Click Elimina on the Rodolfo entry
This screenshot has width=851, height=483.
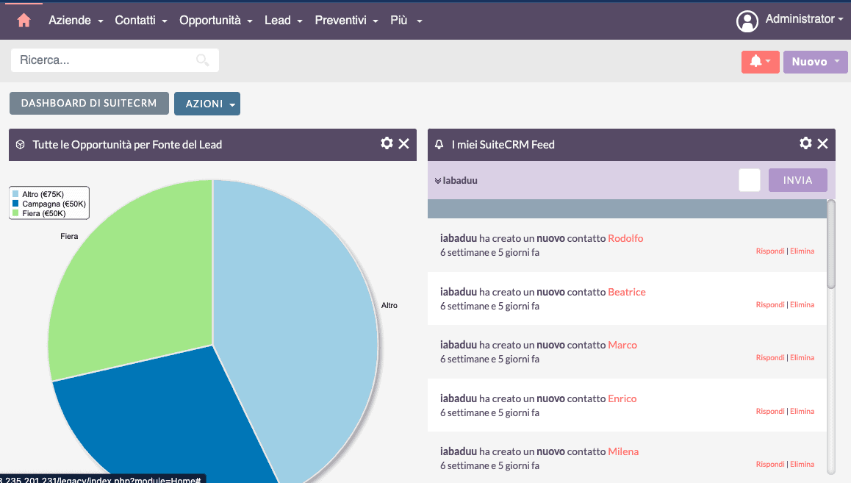click(x=802, y=251)
